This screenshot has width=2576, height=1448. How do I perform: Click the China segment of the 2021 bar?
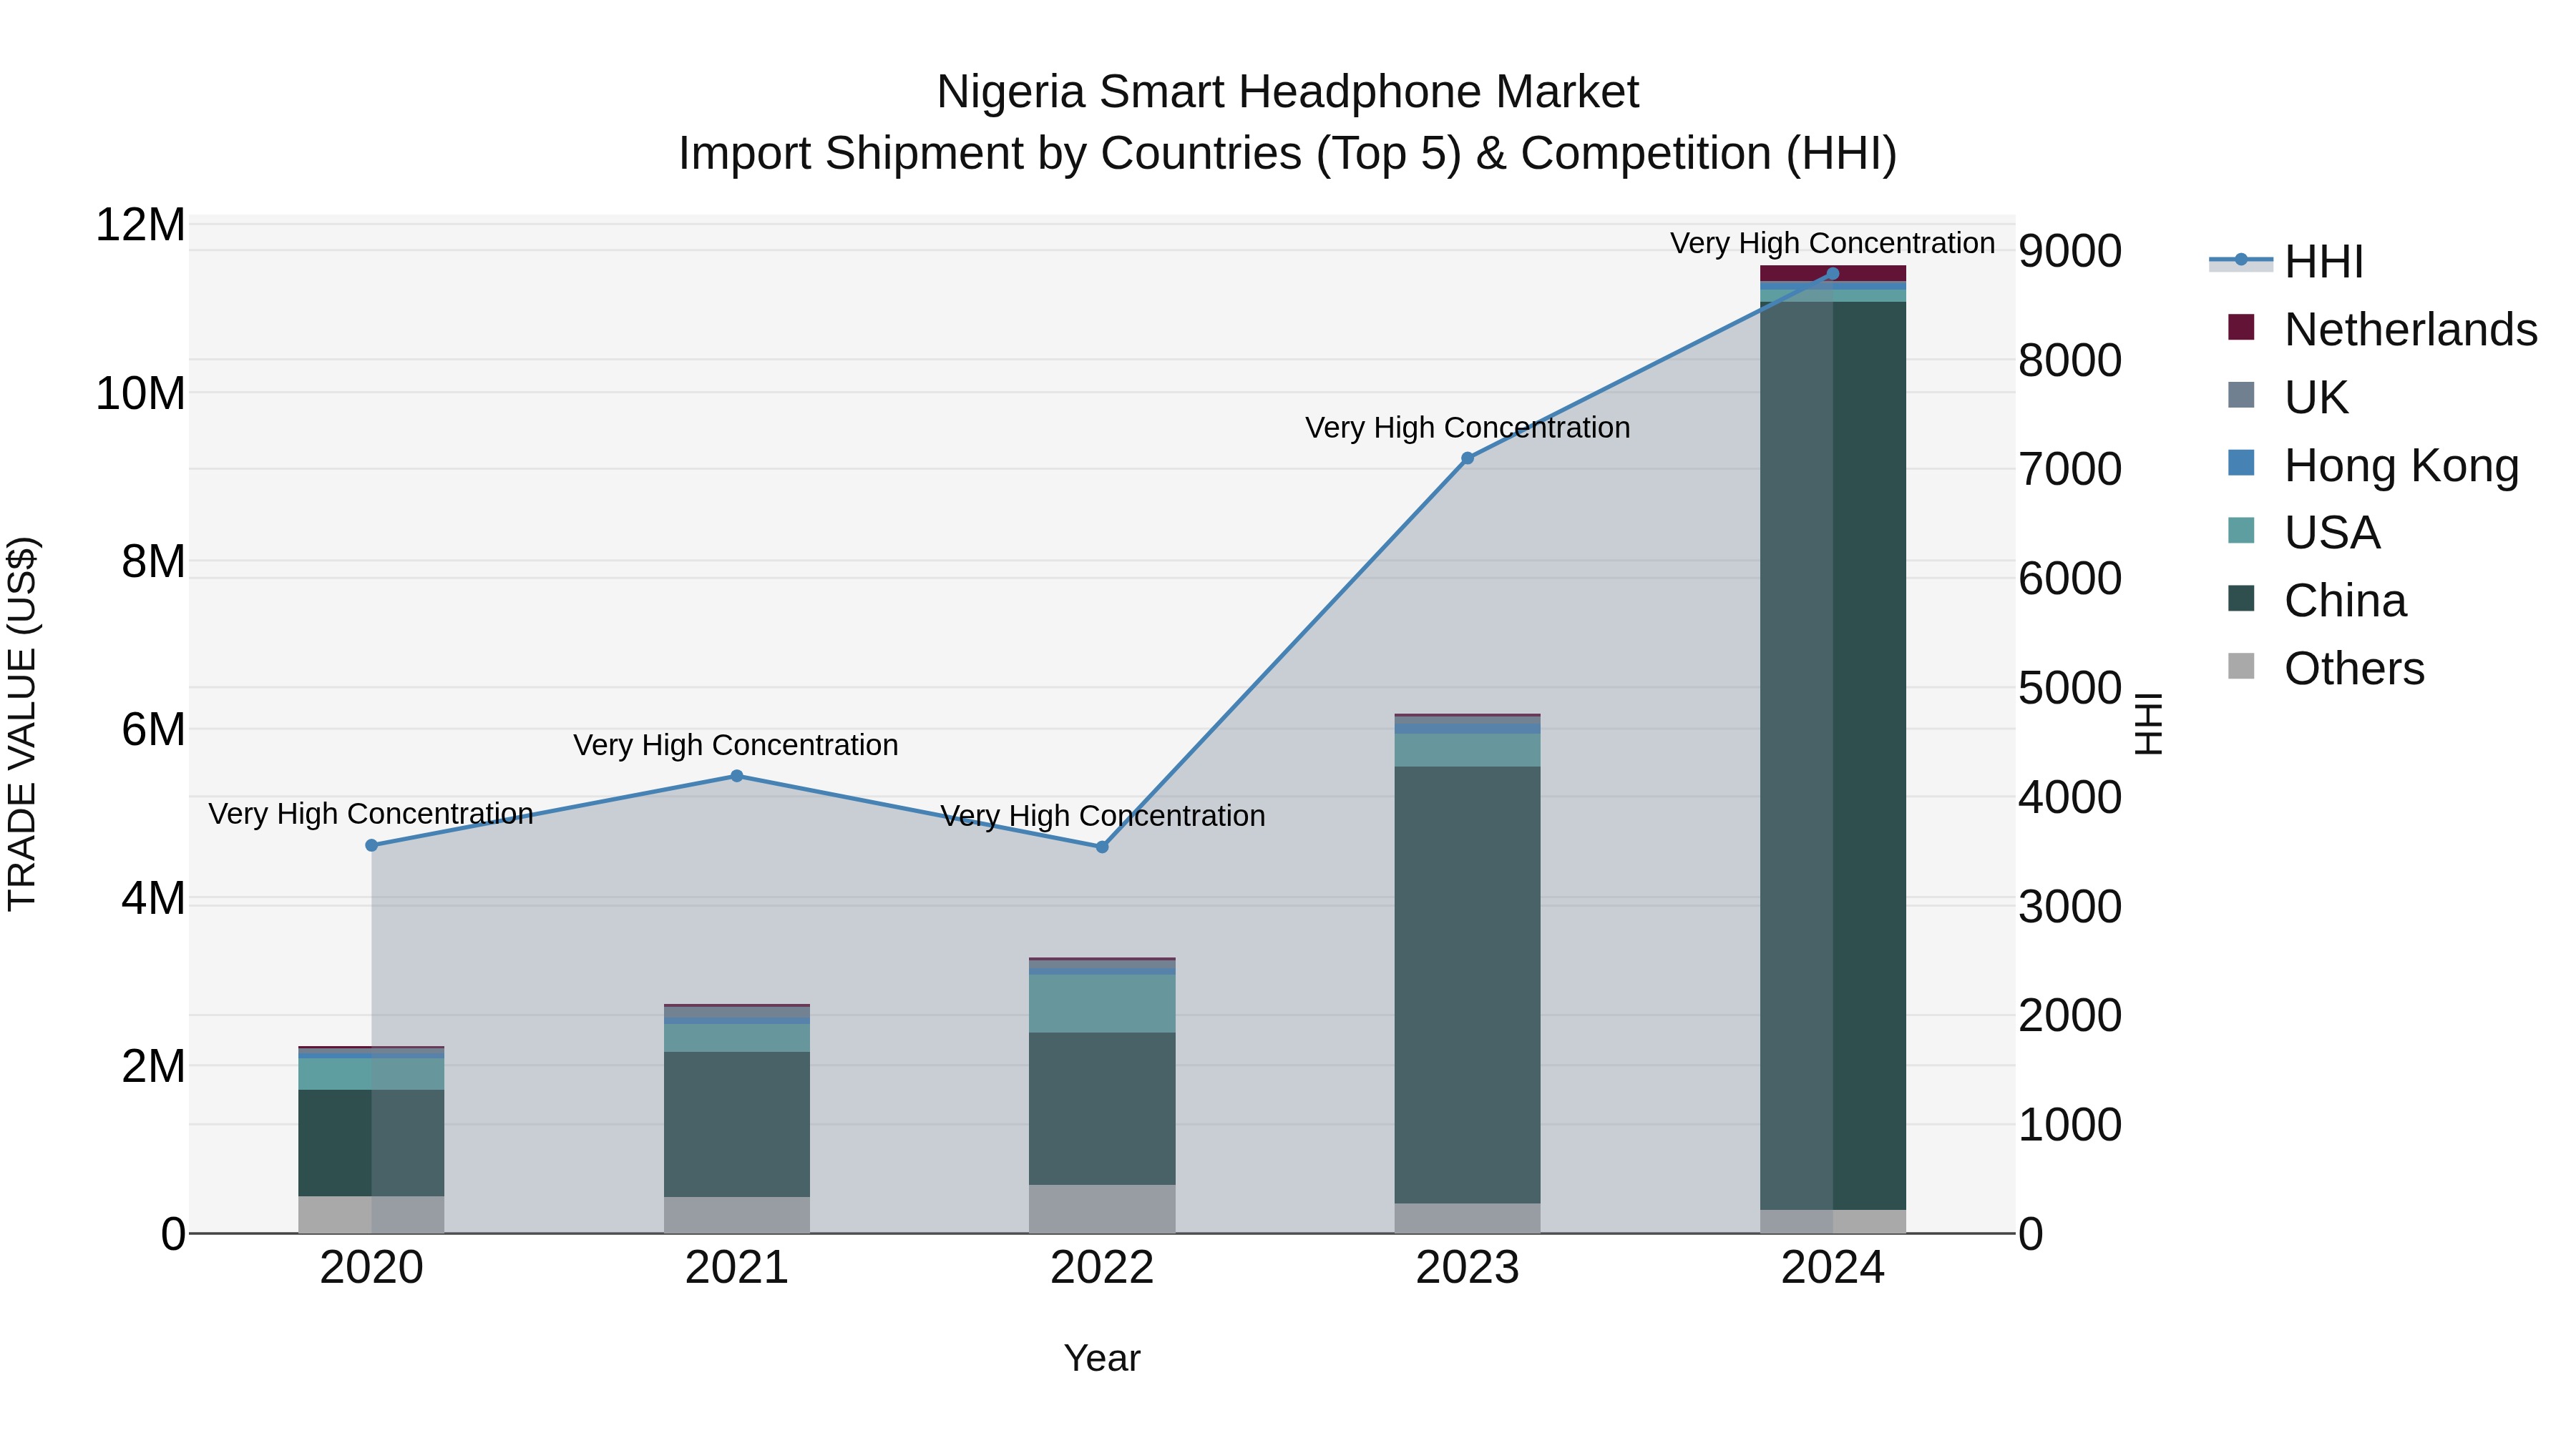click(737, 1124)
